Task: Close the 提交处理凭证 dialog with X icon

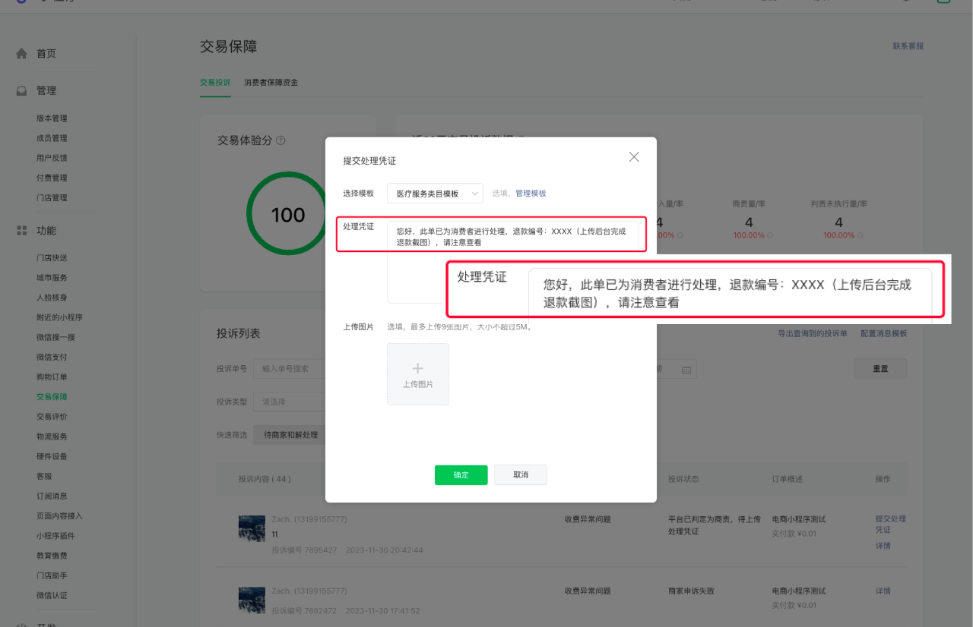Action: pyautogui.click(x=633, y=157)
